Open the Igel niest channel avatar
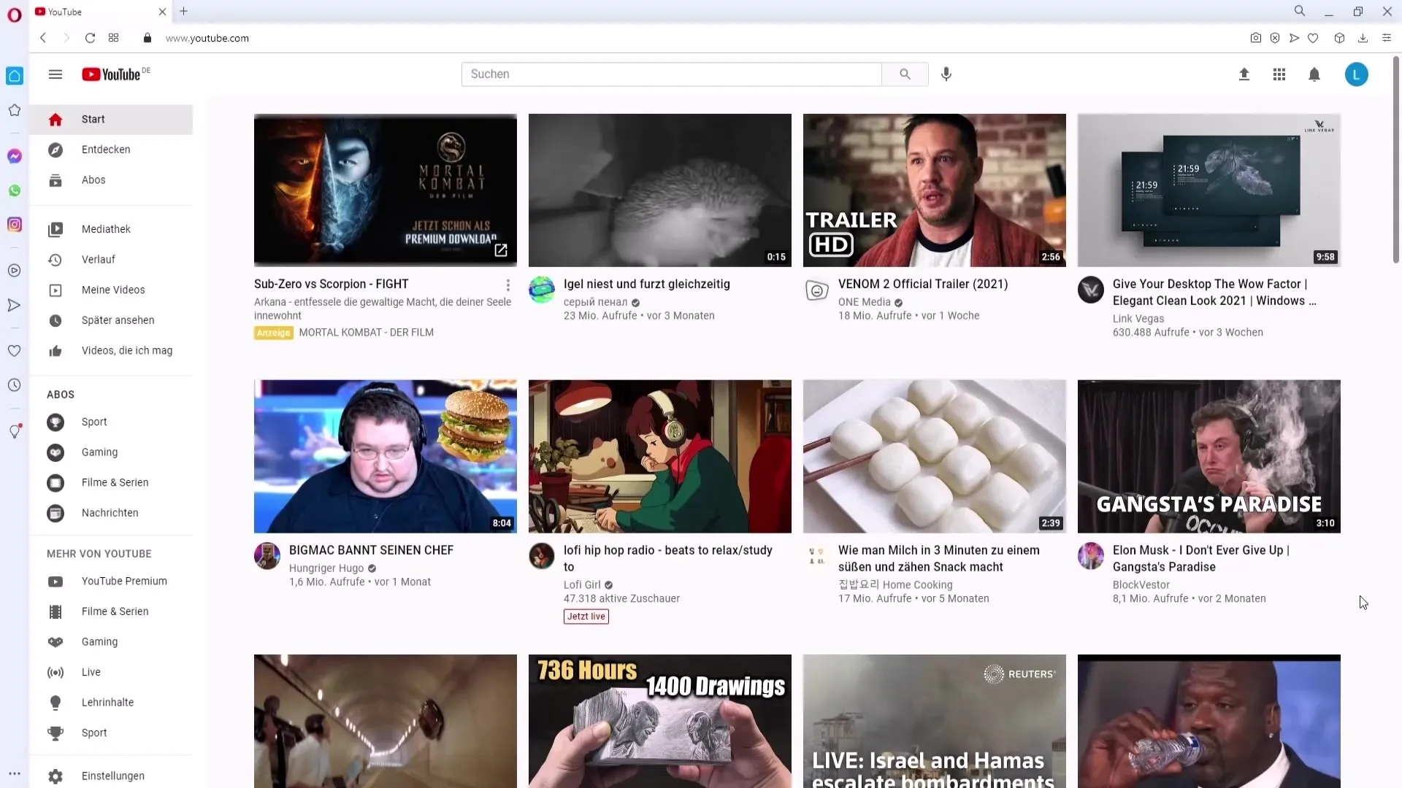The width and height of the screenshot is (1402, 788). coord(542,290)
